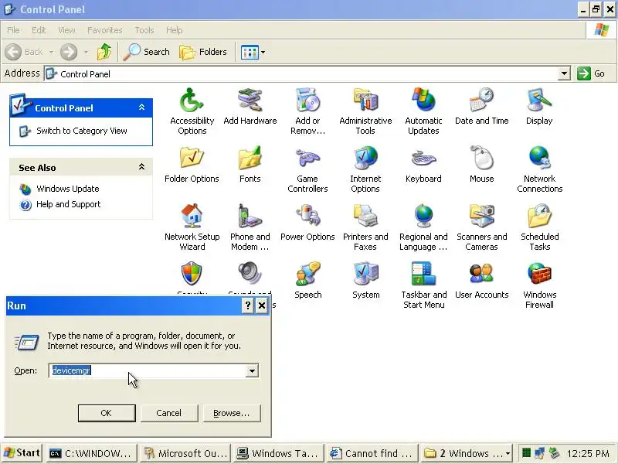The height and width of the screenshot is (464, 618).
Task: Open the Edit menu
Action: pos(39,30)
